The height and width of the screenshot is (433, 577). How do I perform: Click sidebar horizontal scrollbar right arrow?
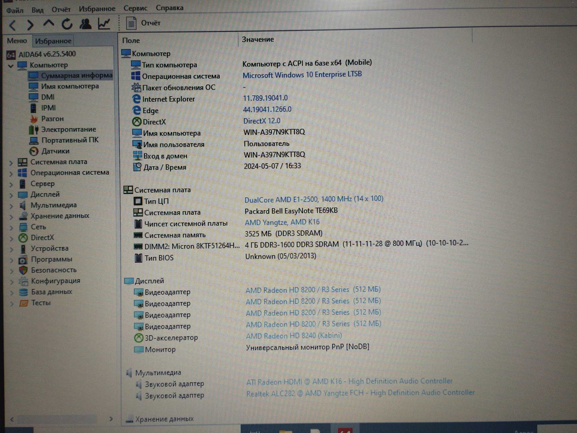(111, 419)
